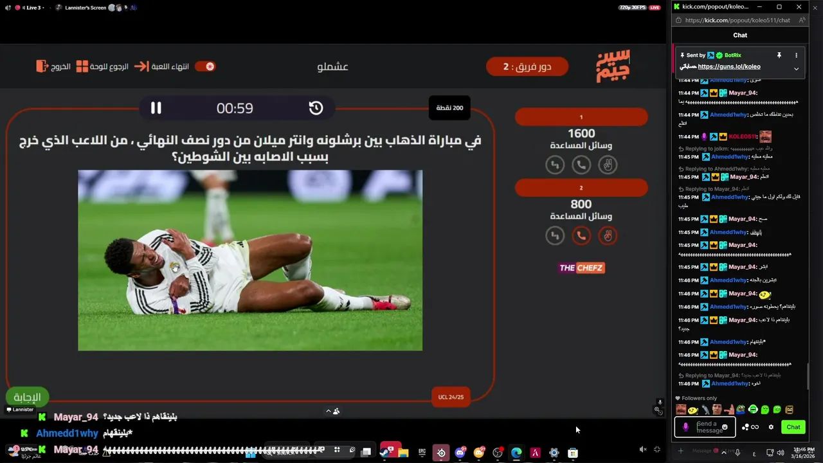Click the infinity symbol near chat input
The width and height of the screenshot is (823, 463).
coord(755,427)
